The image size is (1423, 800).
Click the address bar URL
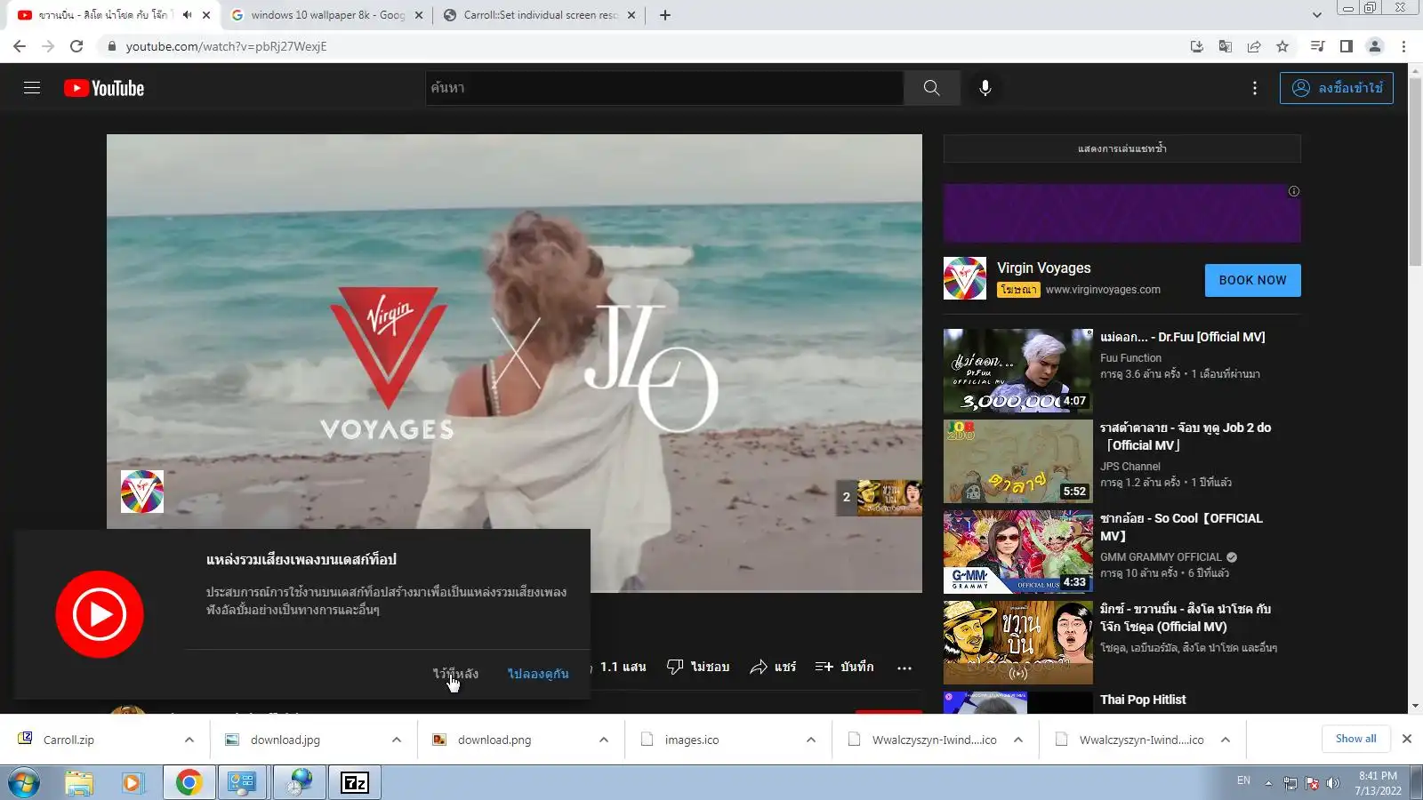click(226, 46)
